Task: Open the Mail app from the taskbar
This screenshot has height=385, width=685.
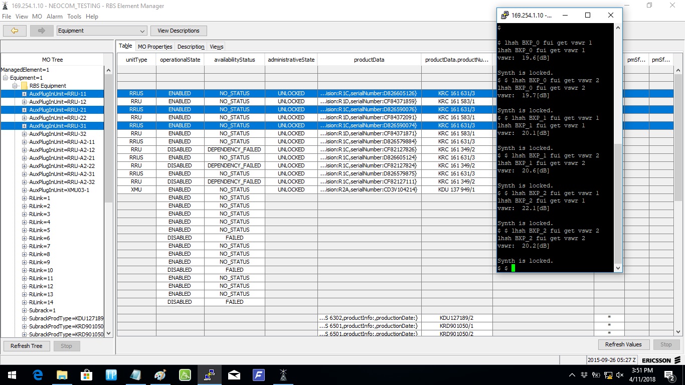Action: pos(234,374)
